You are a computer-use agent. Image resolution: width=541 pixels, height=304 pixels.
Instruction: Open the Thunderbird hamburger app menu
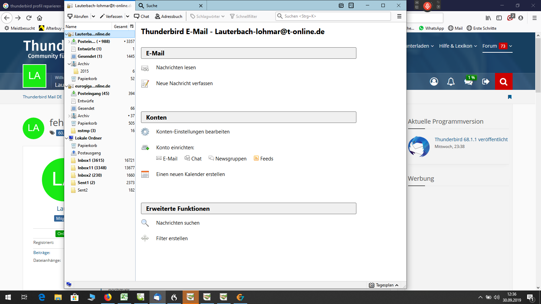pyautogui.click(x=399, y=16)
